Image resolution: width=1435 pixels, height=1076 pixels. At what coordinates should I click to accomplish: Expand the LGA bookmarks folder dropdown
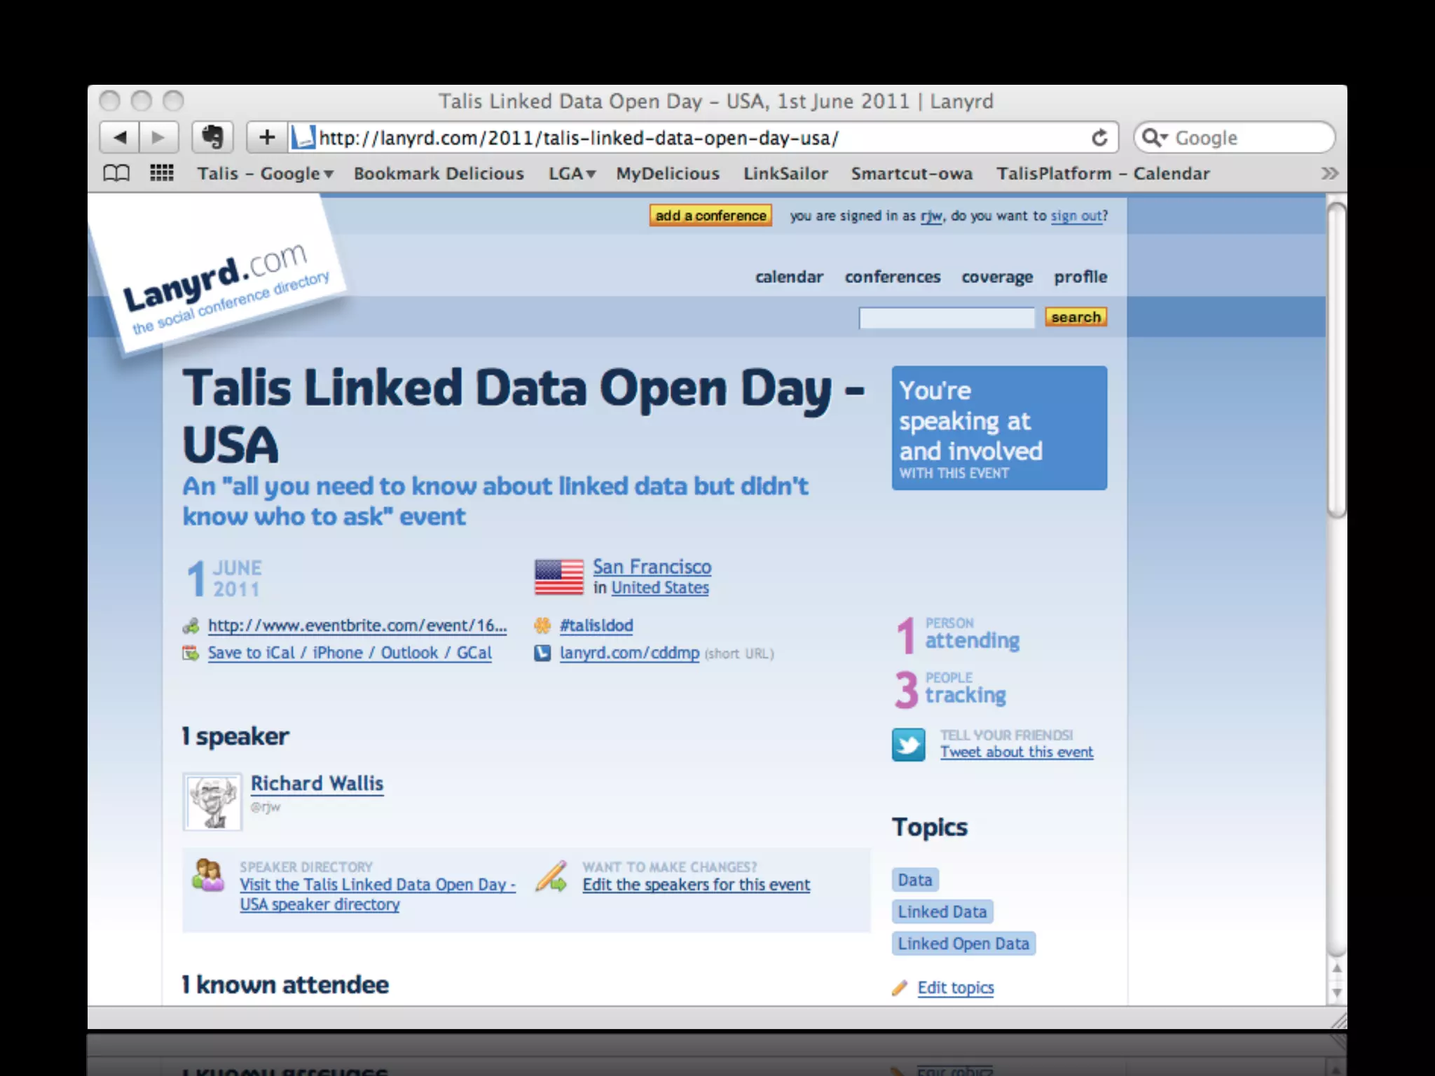click(x=572, y=174)
